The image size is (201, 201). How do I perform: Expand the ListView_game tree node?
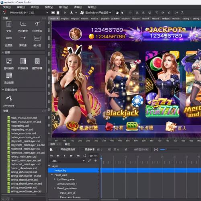pos(55,179)
